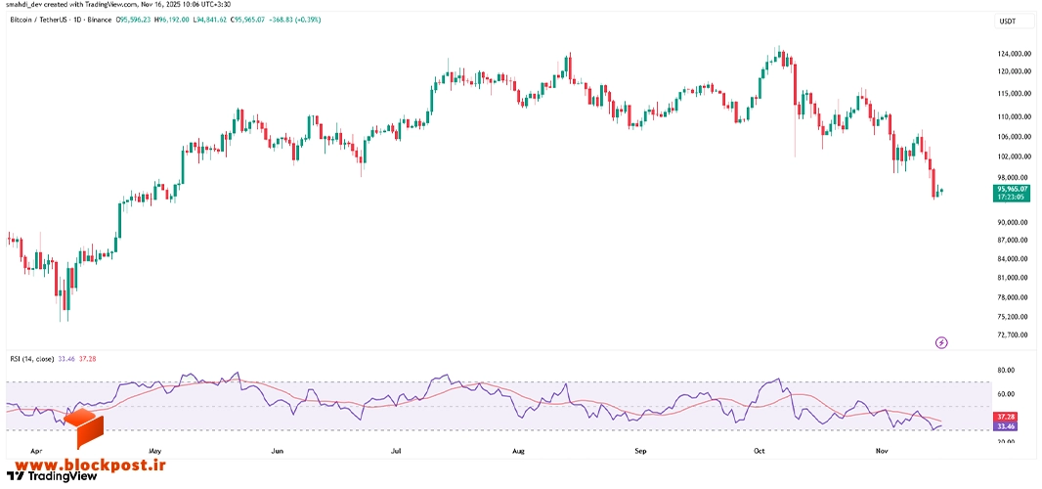Click the purple RSI tag 33.46 on axis
This screenshot has height=489, width=1042.
coord(1008,425)
